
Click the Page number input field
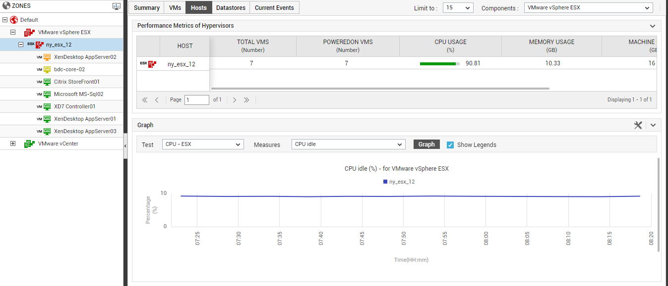point(197,100)
